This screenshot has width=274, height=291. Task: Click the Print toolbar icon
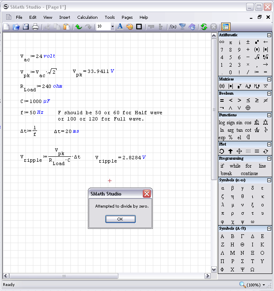pos(35,27)
